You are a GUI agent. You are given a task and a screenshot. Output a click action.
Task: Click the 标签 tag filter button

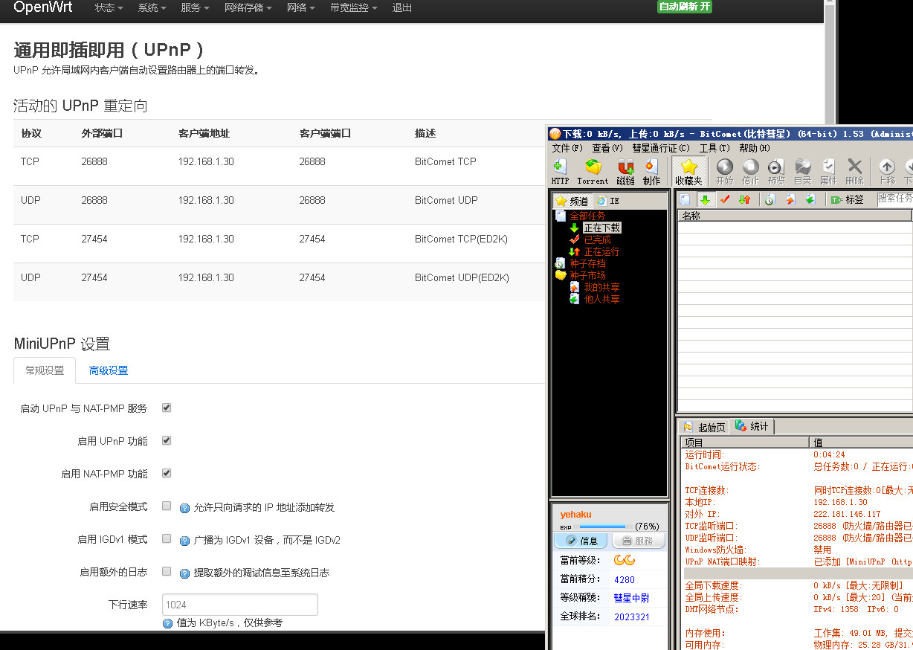click(x=848, y=199)
